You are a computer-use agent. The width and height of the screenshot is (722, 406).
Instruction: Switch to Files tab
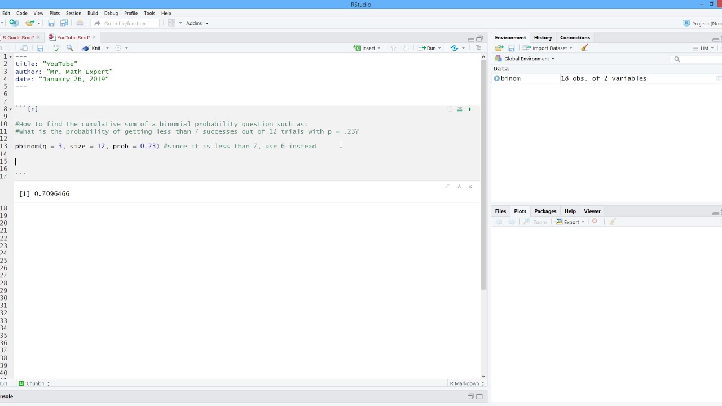(x=500, y=211)
